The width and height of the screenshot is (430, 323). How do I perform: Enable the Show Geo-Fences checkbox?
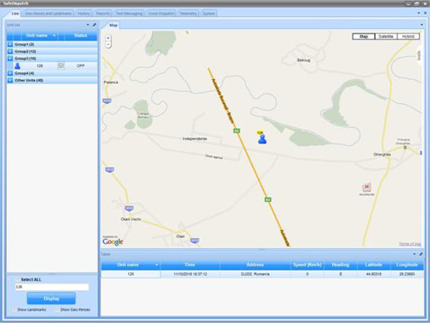(58, 309)
